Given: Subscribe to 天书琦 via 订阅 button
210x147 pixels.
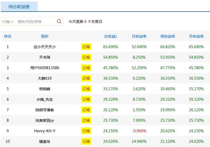Looking at the screenshot, I should [x=86, y=57].
